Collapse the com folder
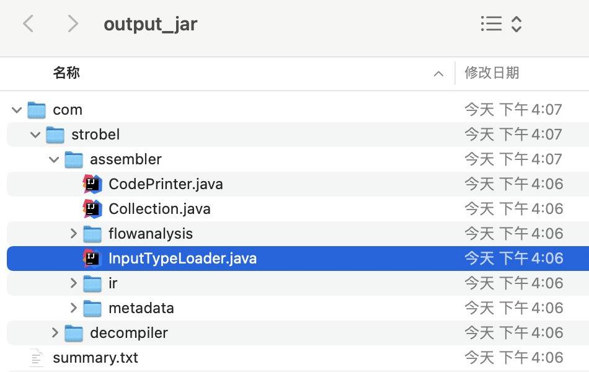 [x=15, y=110]
